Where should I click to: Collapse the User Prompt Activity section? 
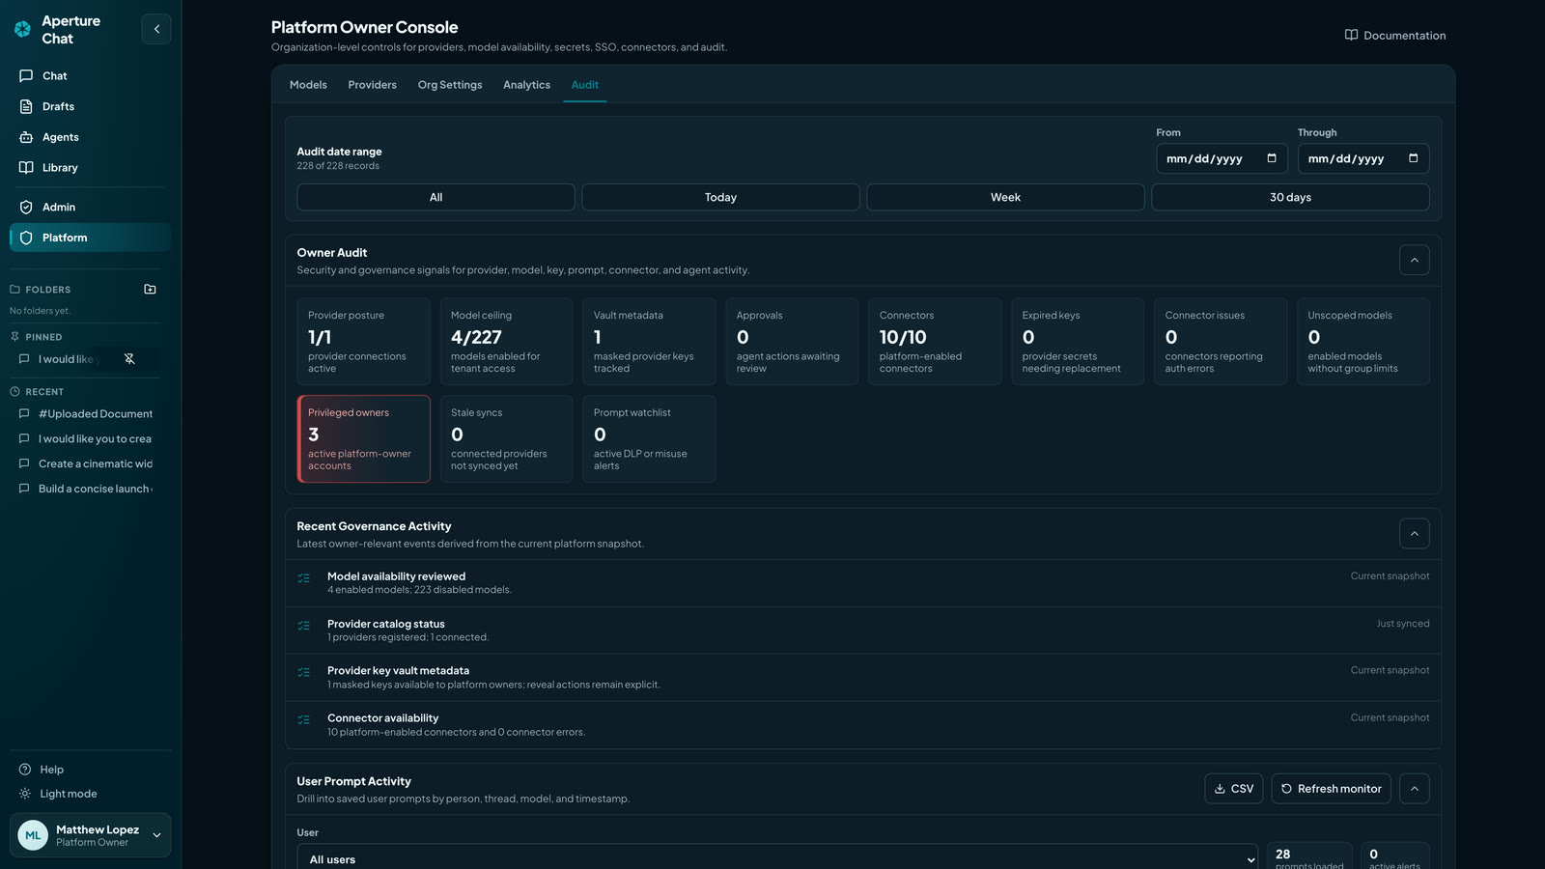coord(1414,789)
